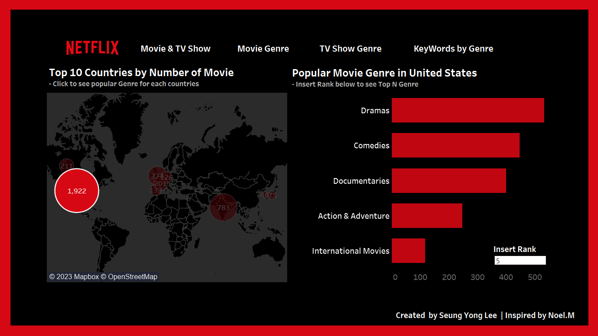Click the 'Top 10 Countries by Number of Movie' title
This screenshot has height=336, width=598.
click(x=141, y=73)
